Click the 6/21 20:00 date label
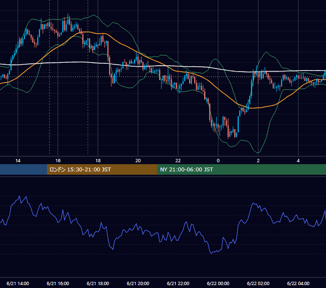 point(138,283)
